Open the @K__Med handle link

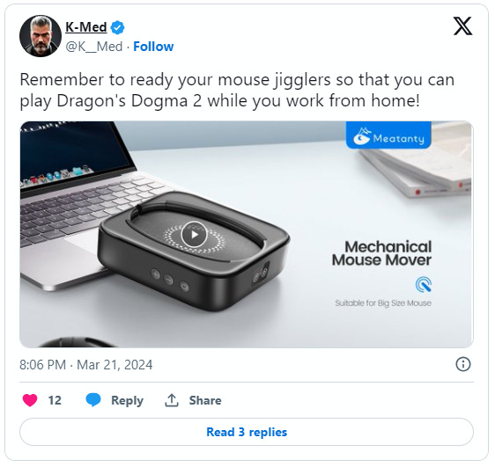[x=94, y=47]
